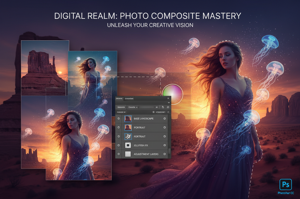Click the grid filter icon in the layer filter row
The width and height of the screenshot is (300, 199).
pos(154,112)
